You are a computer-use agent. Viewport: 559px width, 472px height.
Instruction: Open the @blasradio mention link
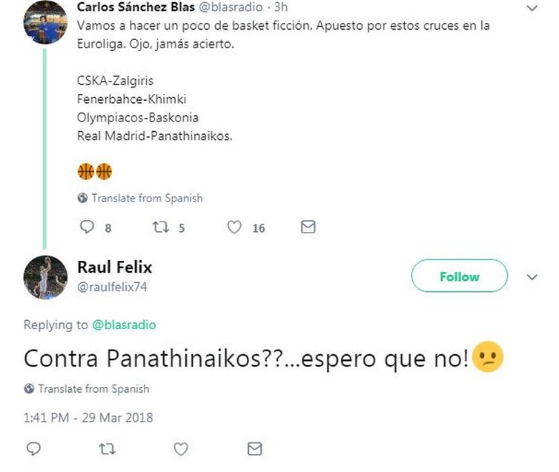(124, 325)
